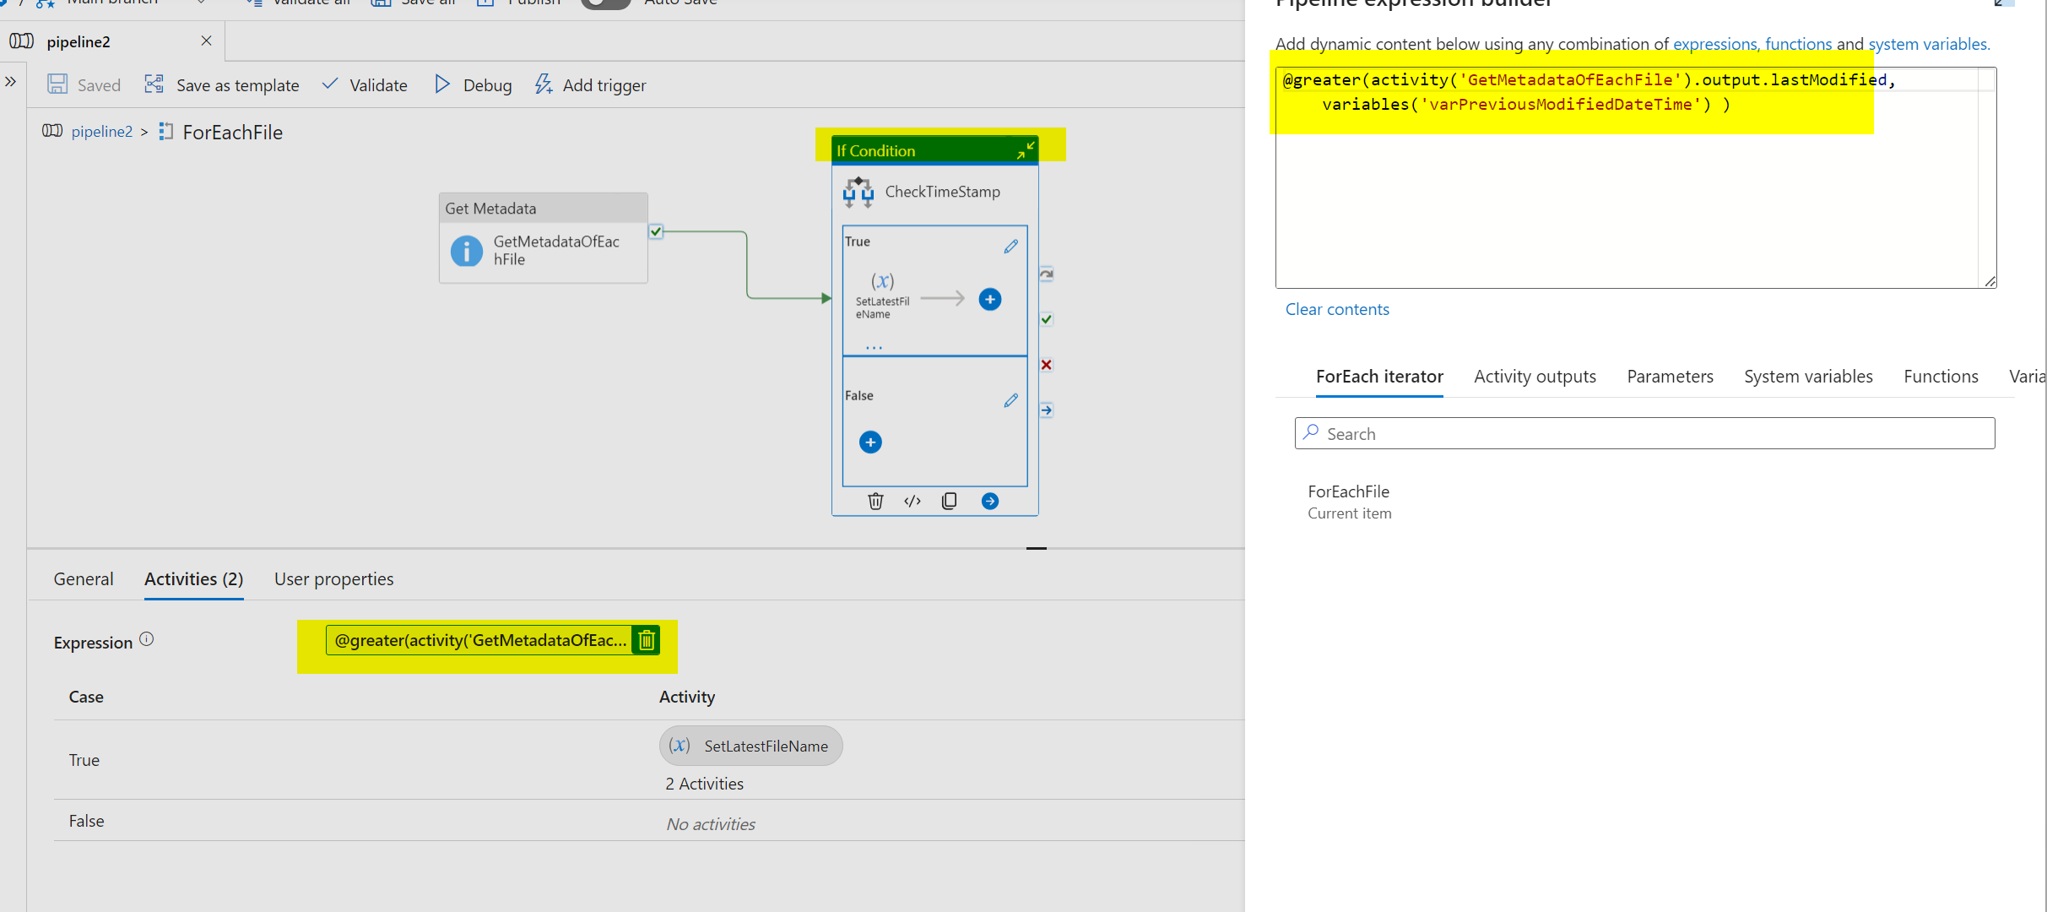
Task: Clone the If Condition activity
Action: [949, 502]
